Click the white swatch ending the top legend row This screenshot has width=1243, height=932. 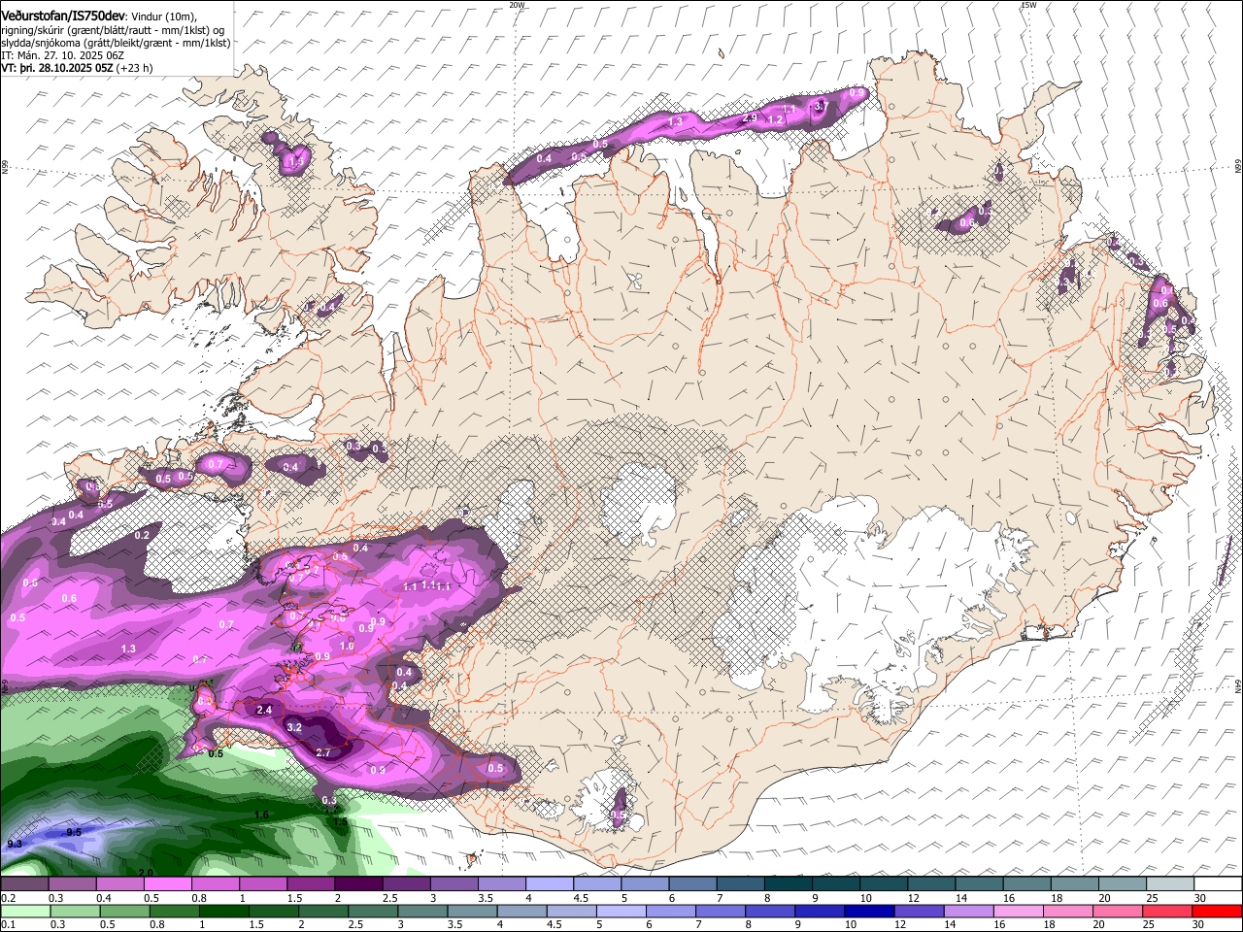point(1218,884)
